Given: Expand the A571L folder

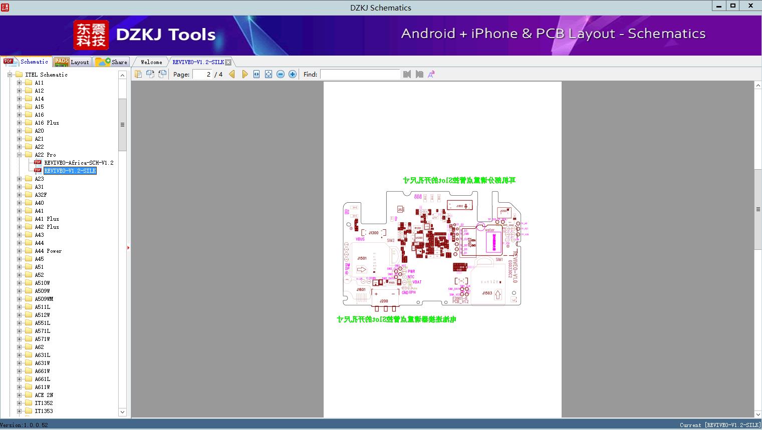Looking at the screenshot, I should point(20,331).
